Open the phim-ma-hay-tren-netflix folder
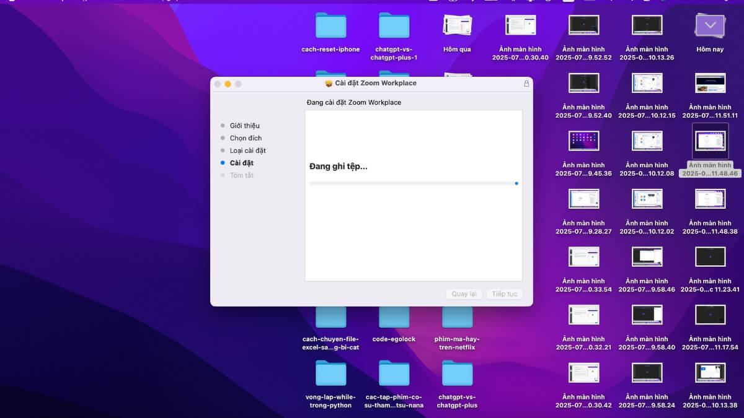The width and height of the screenshot is (744, 418). coord(457,318)
